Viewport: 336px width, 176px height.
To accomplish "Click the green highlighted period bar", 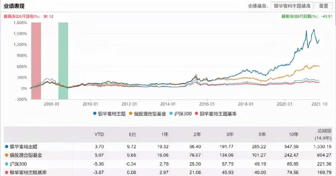I will tap(63, 61).
